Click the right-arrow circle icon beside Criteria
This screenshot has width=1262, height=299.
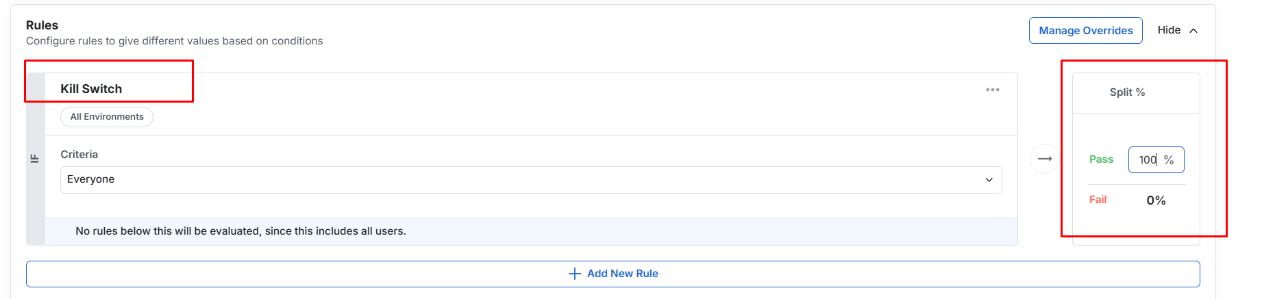1044,159
